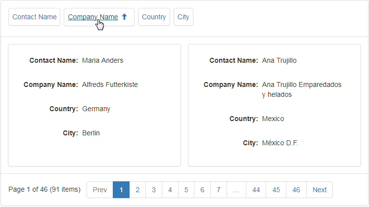The width and height of the screenshot is (369, 207).
Task: Select the Ana Trujillo card
Action: click(x=275, y=105)
